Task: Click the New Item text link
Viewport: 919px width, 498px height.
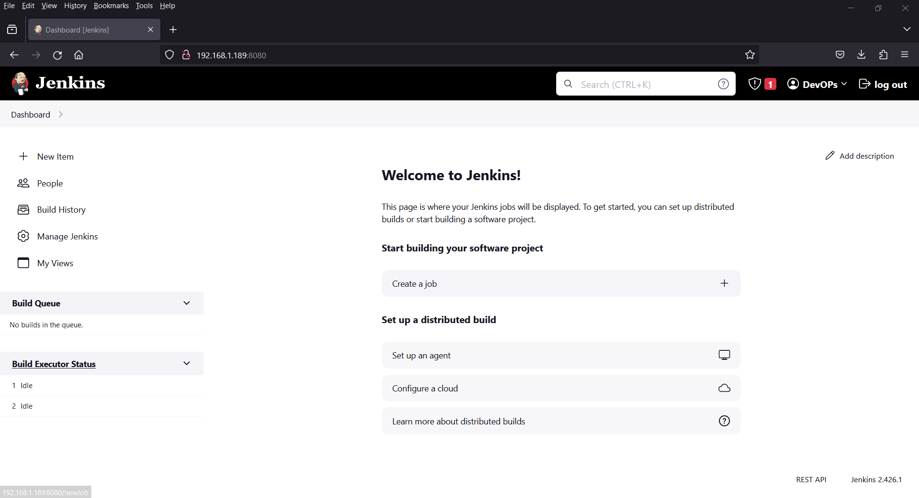Action: [56, 157]
